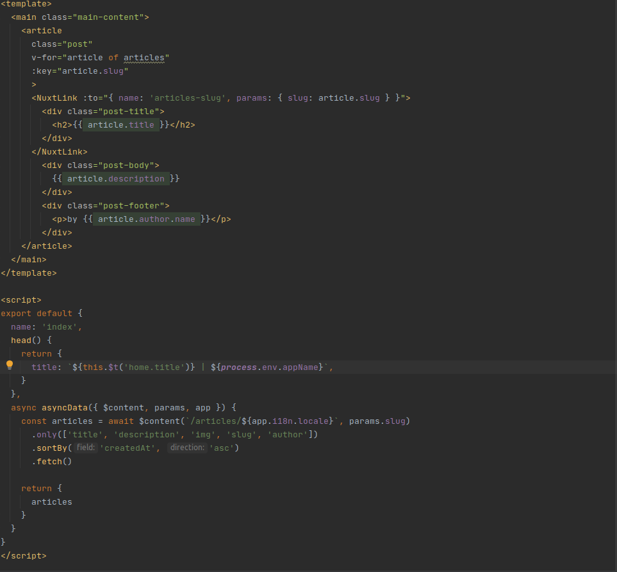The width and height of the screenshot is (617, 572).
Task: Click the underlined 'articles' in v-for
Action: tap(144, 58)
